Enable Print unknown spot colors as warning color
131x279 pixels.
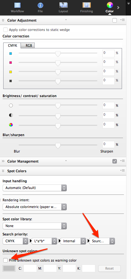point(5,260)
